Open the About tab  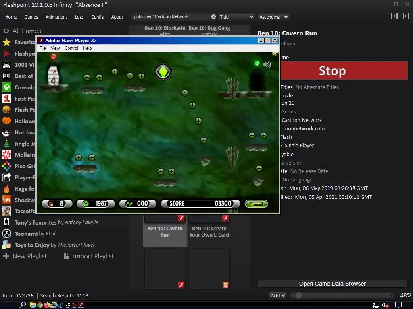point(117,17)
